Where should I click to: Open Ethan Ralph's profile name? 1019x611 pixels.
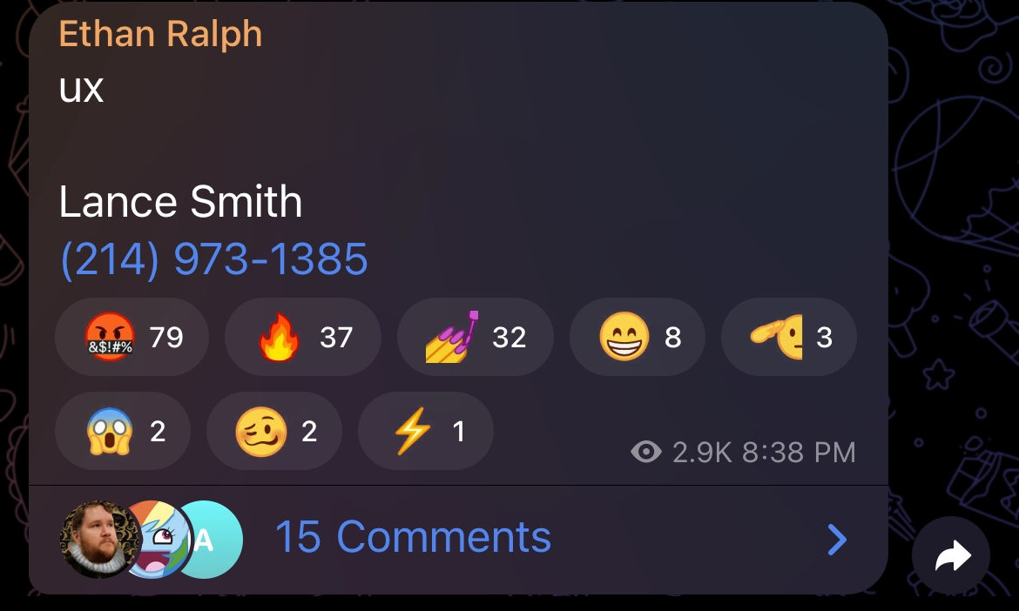[x=160, y=33]
